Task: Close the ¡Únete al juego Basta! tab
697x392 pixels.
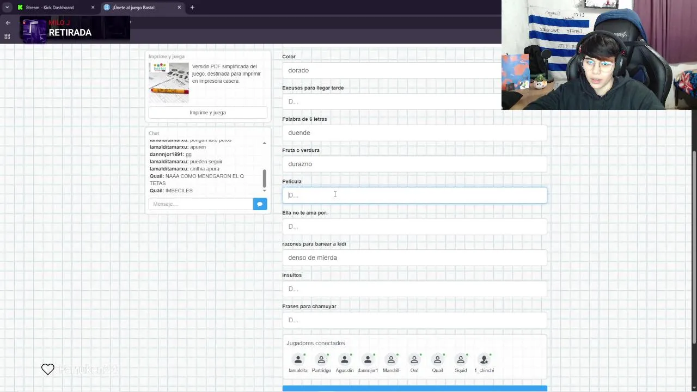Action: pyautogui.click(x=179, y=7)
